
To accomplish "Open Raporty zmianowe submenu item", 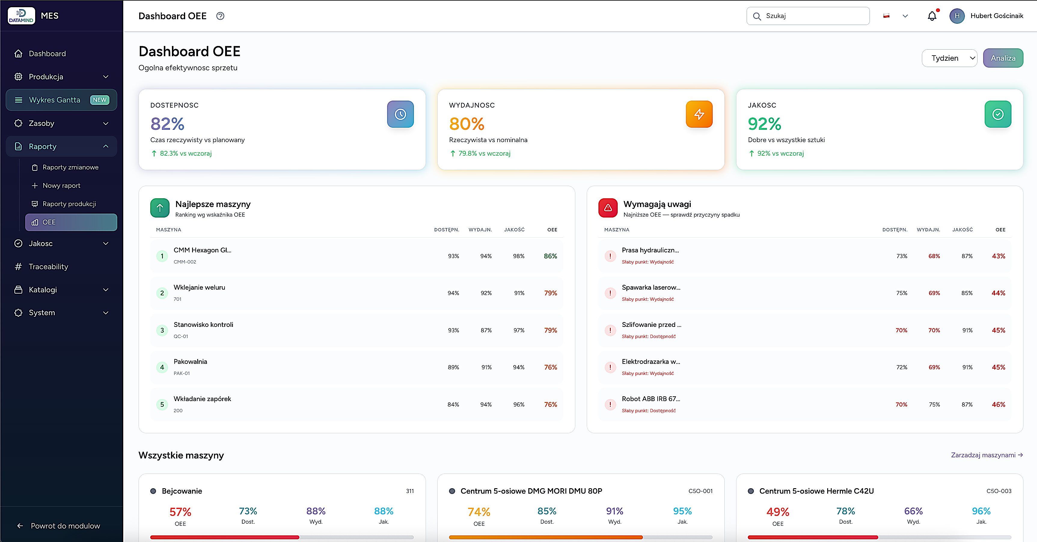I will [71, 167].
